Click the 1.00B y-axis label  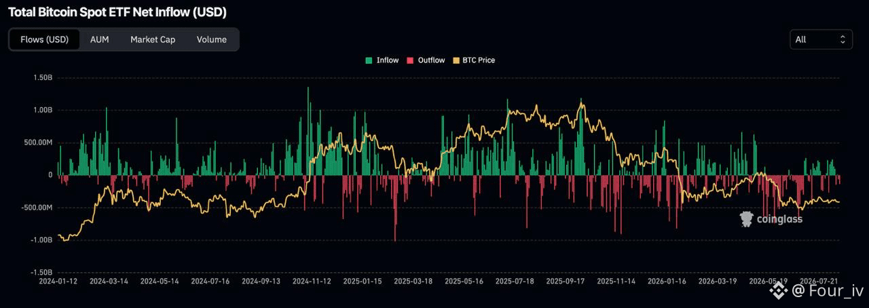click(x=43, y=110)
